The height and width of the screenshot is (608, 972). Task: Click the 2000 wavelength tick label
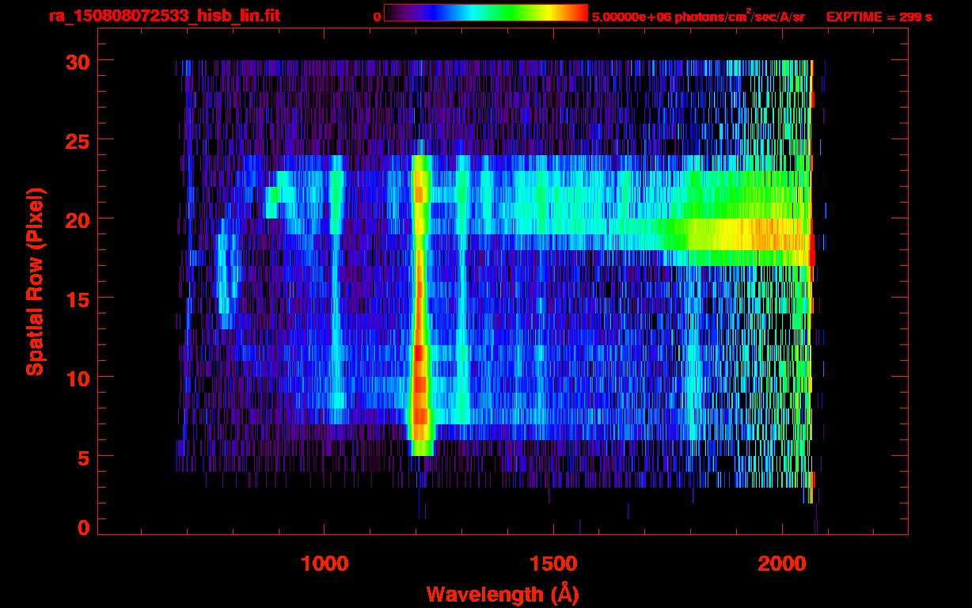pyautogui.click(x=781, y=564)
